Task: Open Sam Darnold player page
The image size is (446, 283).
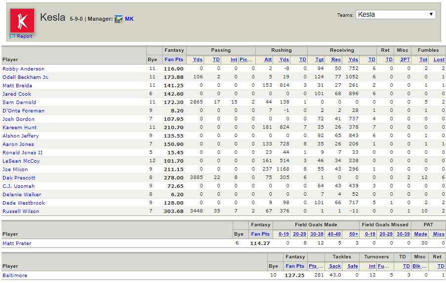Action: (x=19, y=102)
